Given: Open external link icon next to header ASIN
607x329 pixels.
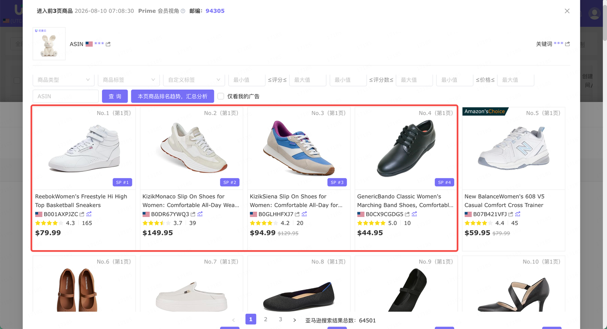Looking at the screenshot, I should coord(108,44).
